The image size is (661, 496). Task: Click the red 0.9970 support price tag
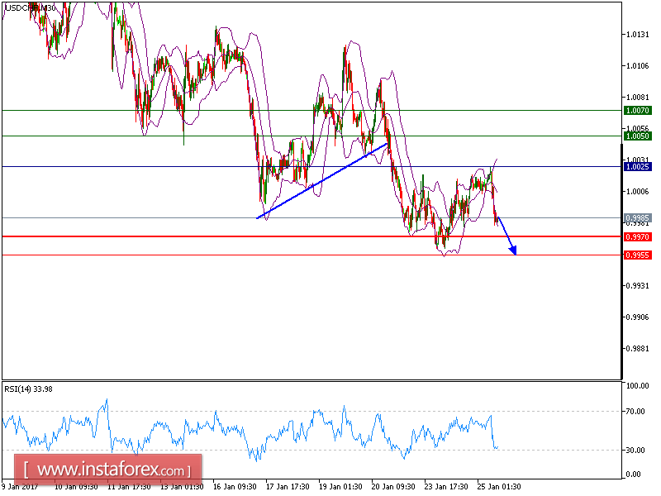pos(637,236)
